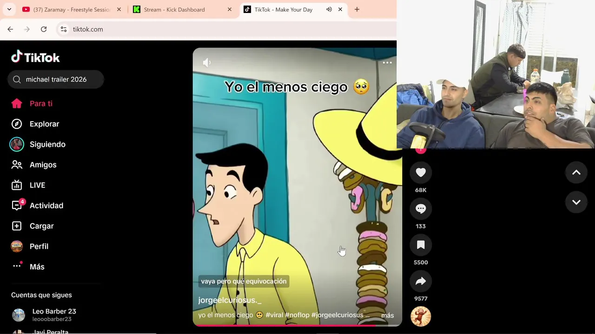Click Leo Barber 23 avatar
The width and height of the screenshot is (595, 334).
19,315
